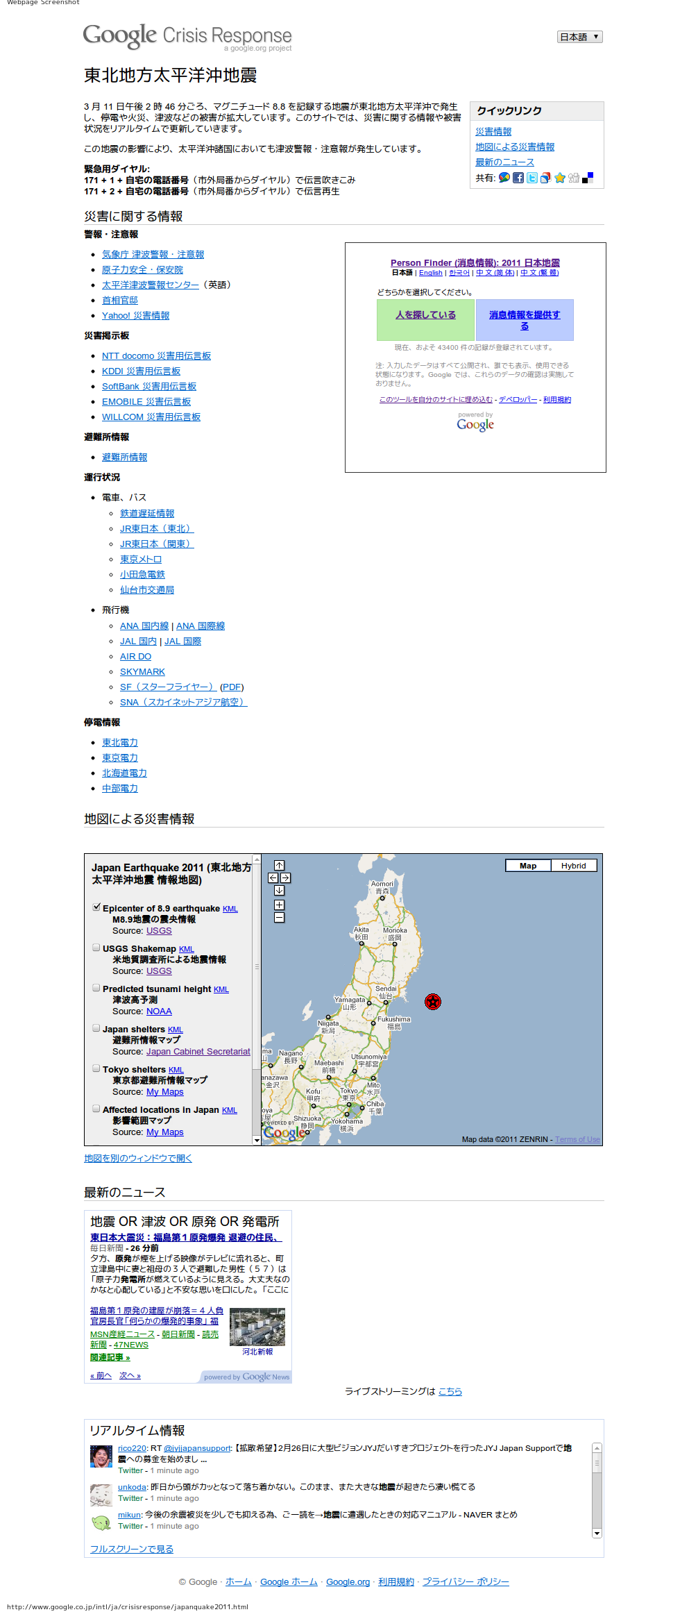Uncheck Epicenter of 8.9 earthquake layer
Screen dimensions: 689x1612
96,907
